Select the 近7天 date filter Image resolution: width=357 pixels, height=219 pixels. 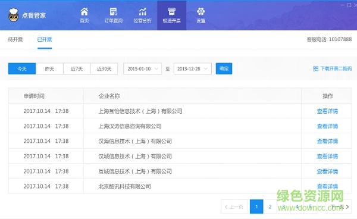tap(77, 68)
